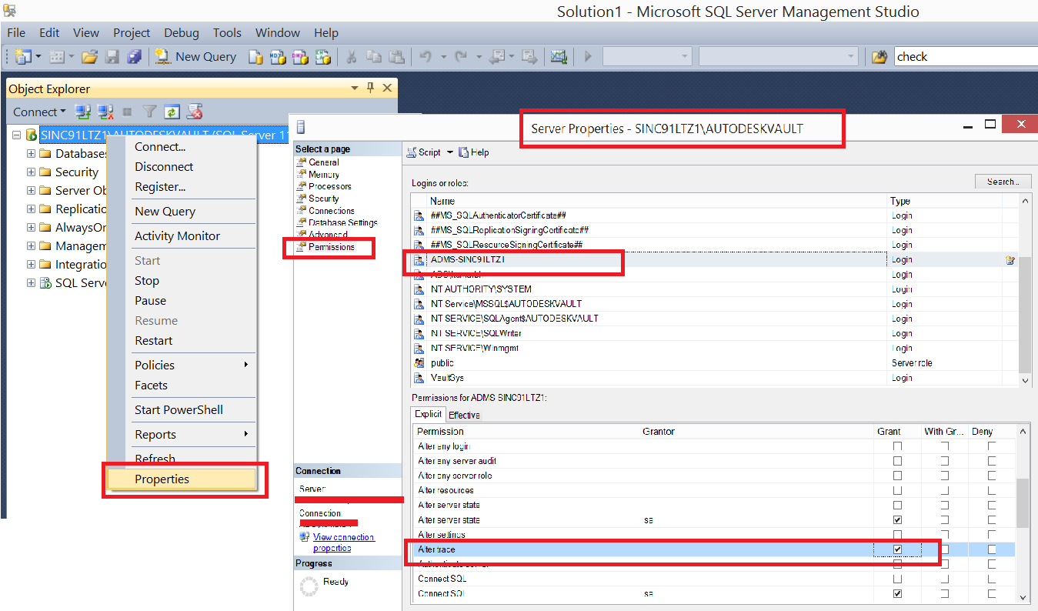Pin the Object Explorer panel
Viewport: 1038px width, 611px height.
click(370, 88)
